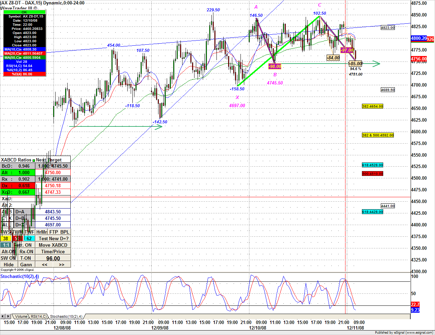Click the 4689.50 price label
Viewport: 435px width, 335px height.
click(x=388, y=90)
